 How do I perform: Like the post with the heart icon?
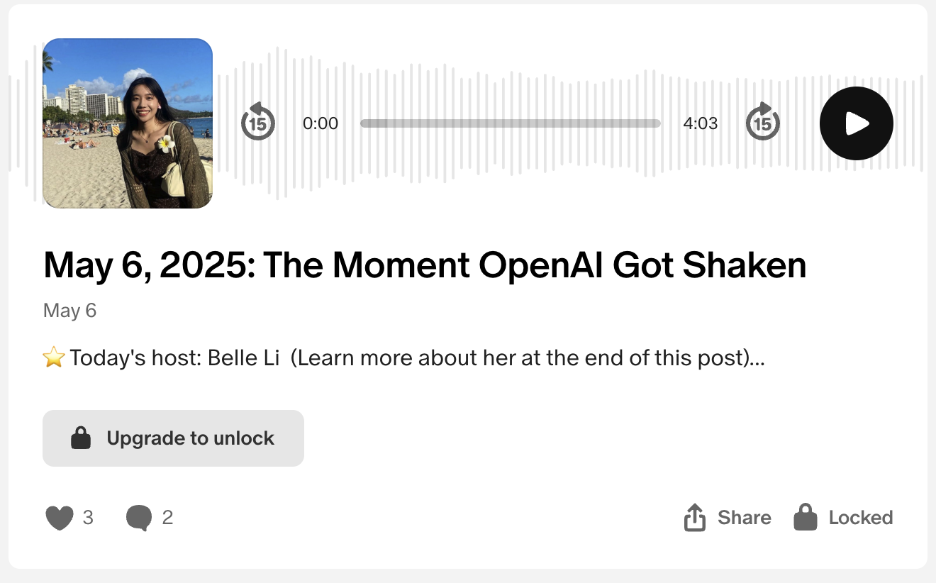pos(60,518)
